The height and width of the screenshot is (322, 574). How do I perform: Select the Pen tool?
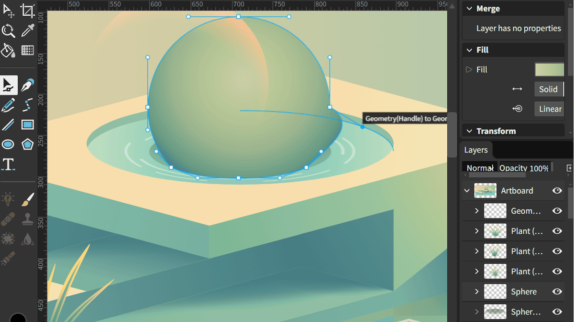tap(28, 85)
